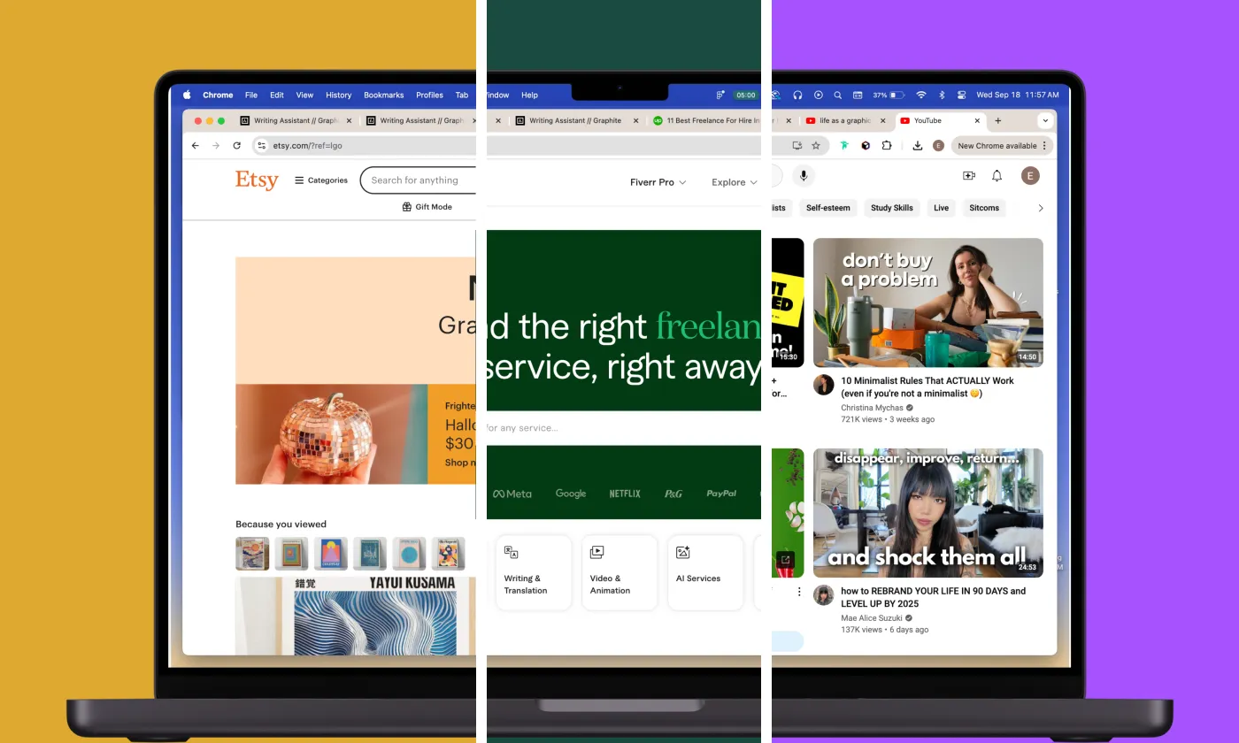The width and height of the screenshot is (1239, 743).
Task: Click the Gift Mode link on Etsy
Action: click(x=427, y=207)
